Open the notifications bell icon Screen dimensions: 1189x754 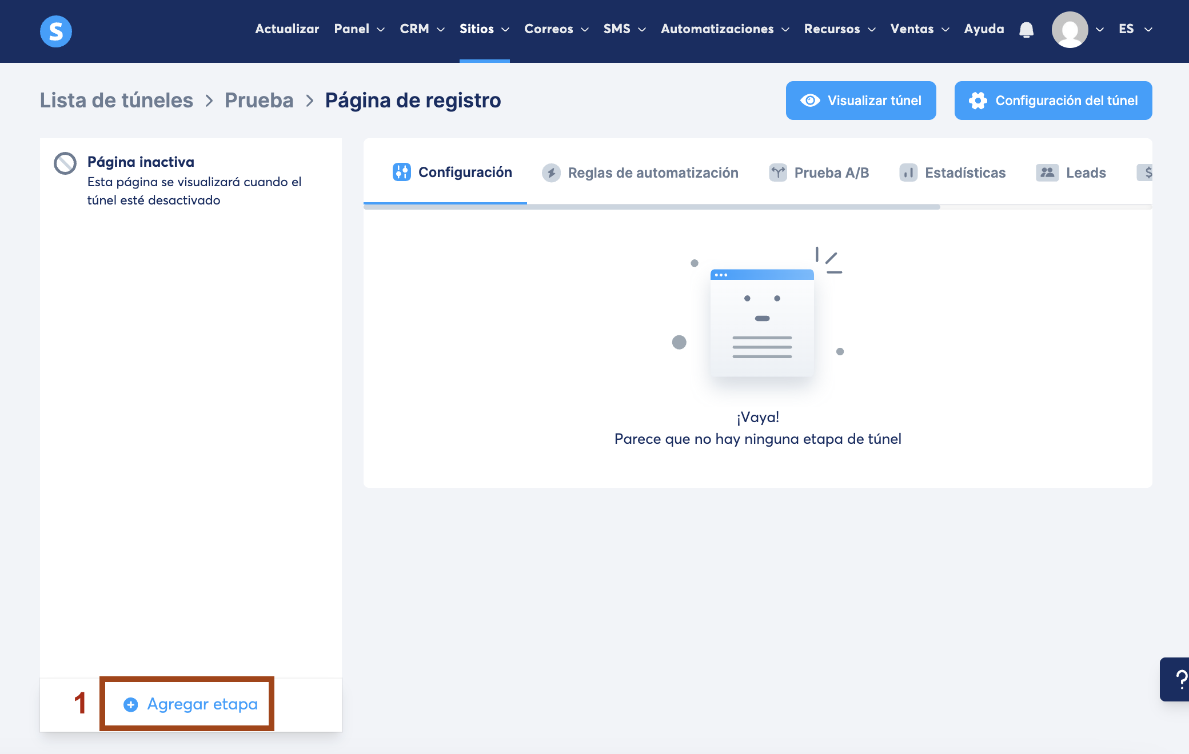click(1026, 30)
